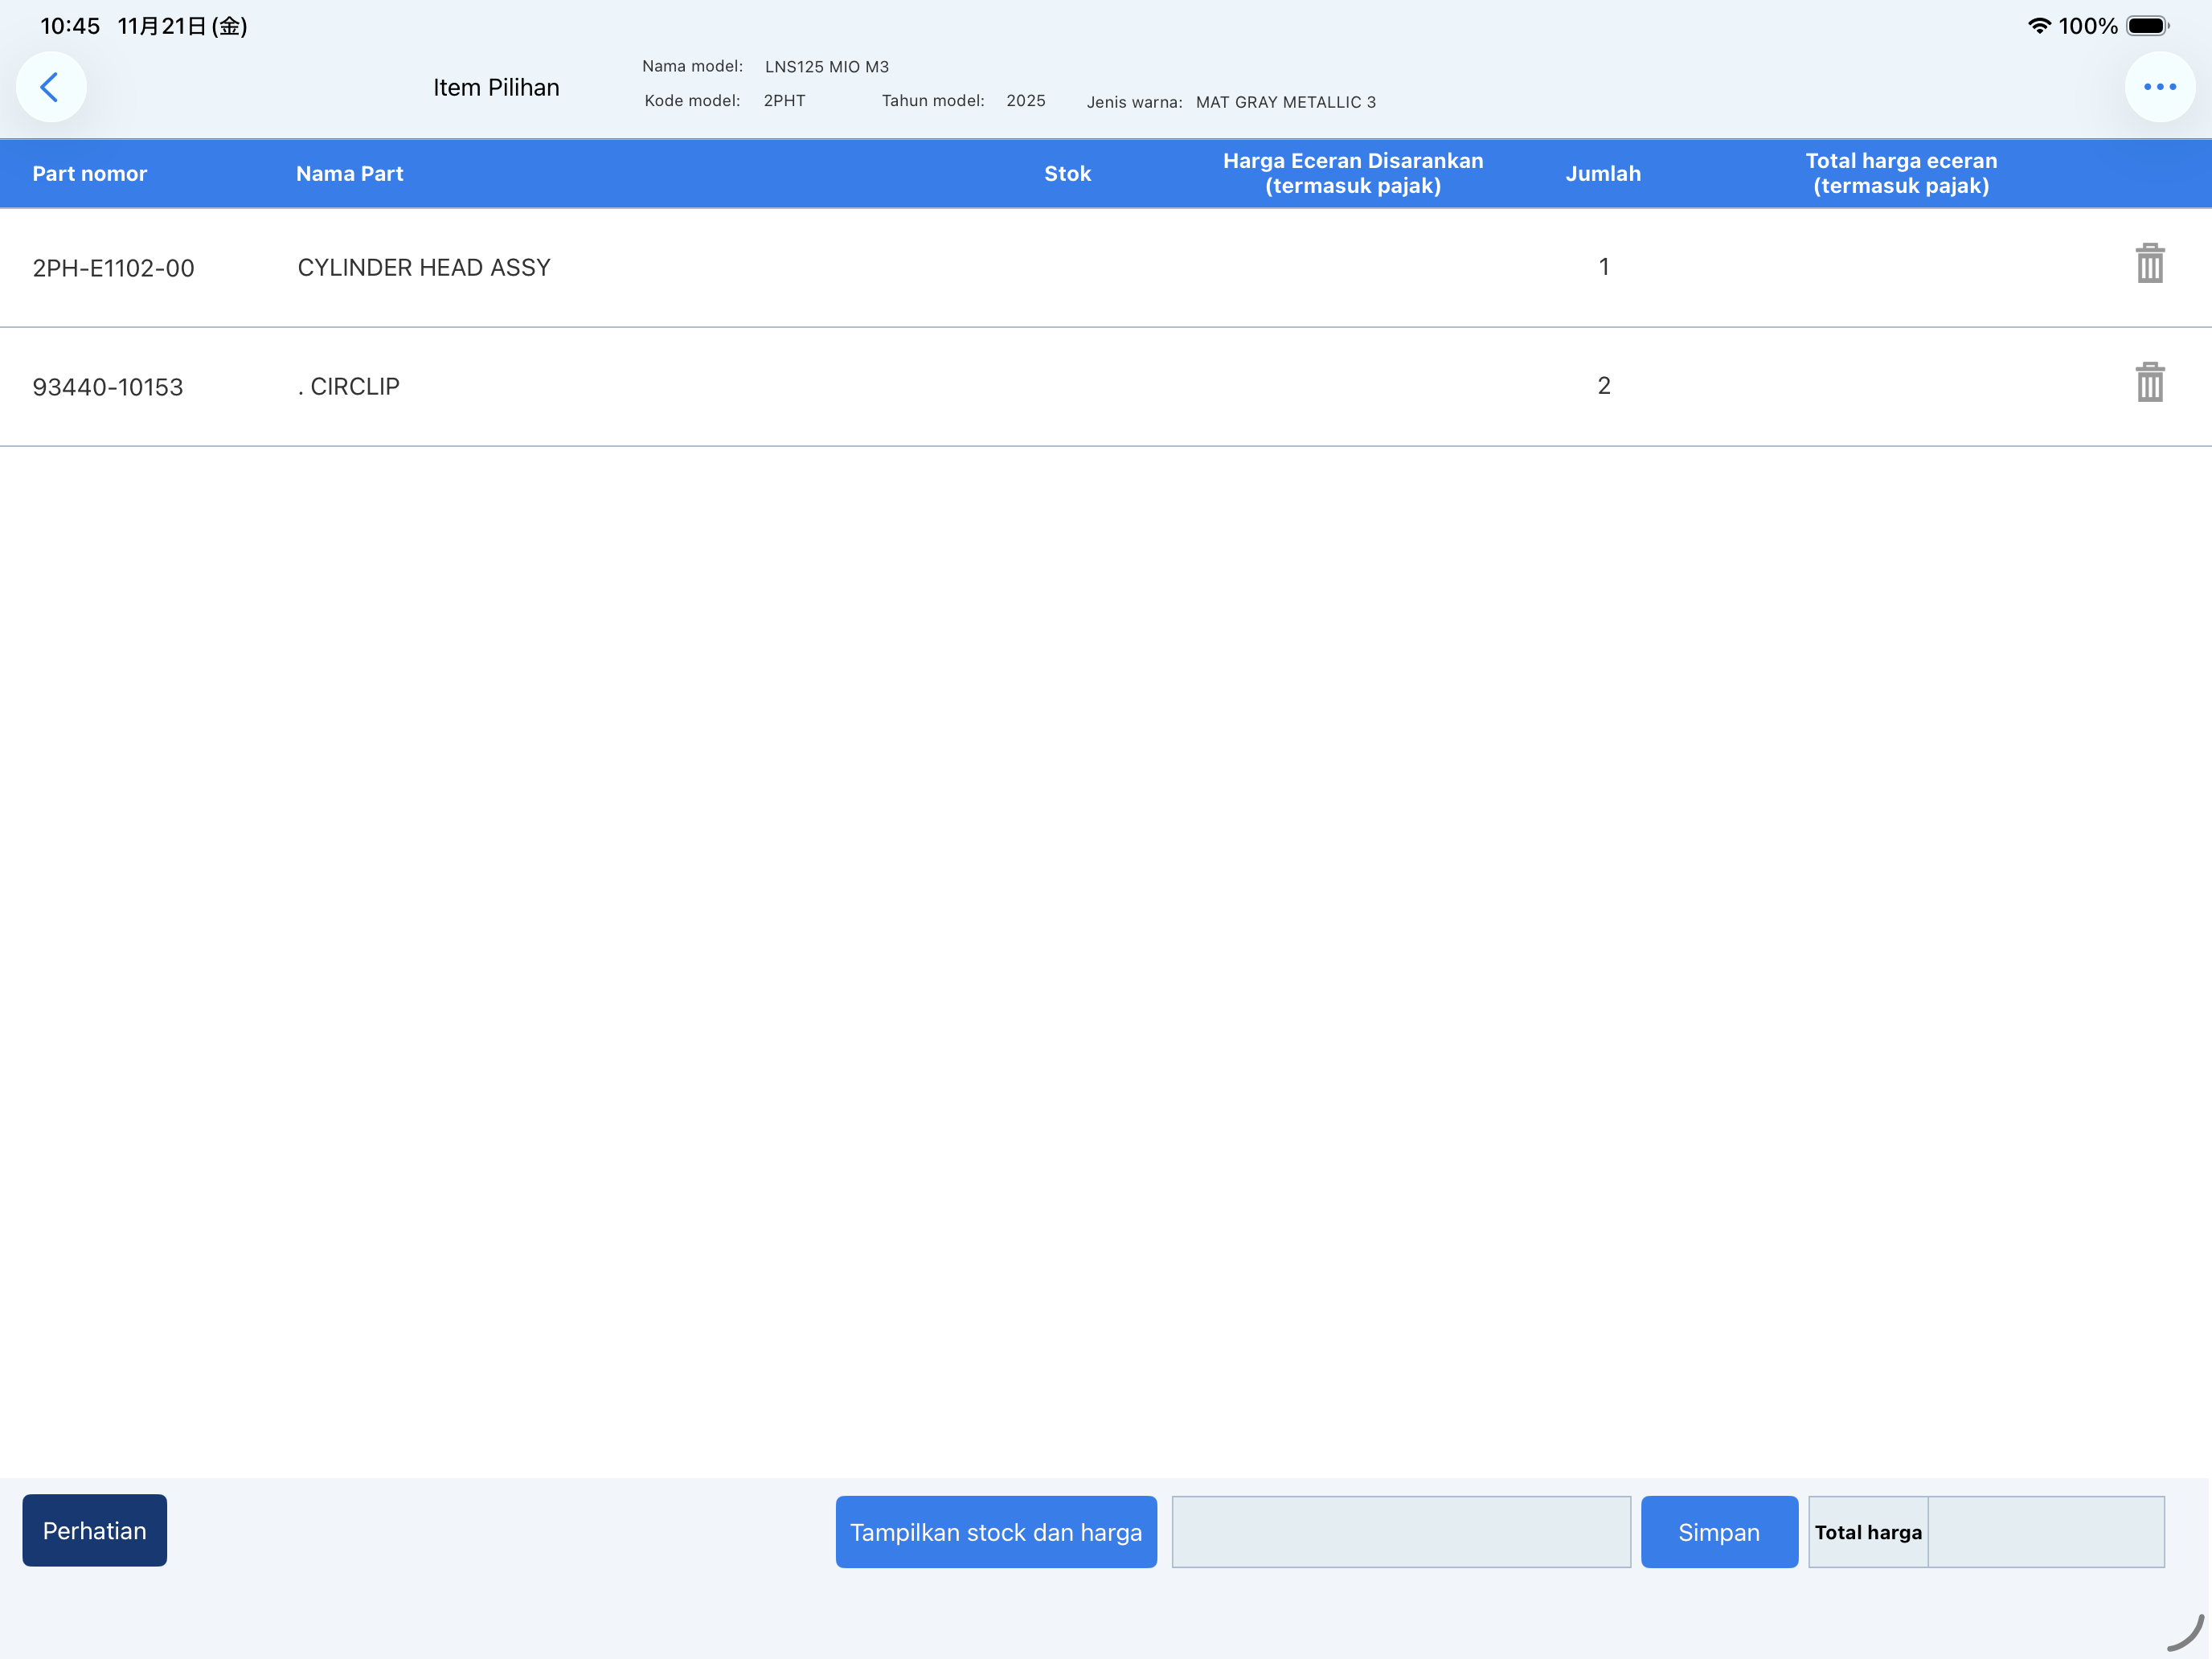The image size is (2212, 1659).
Task: Tap the battery indicator in status bar
Action: (2147, 26)
